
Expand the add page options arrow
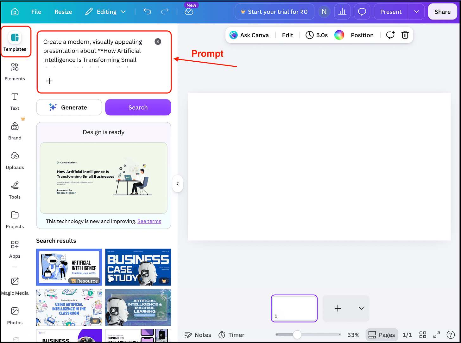coord(361,309)
